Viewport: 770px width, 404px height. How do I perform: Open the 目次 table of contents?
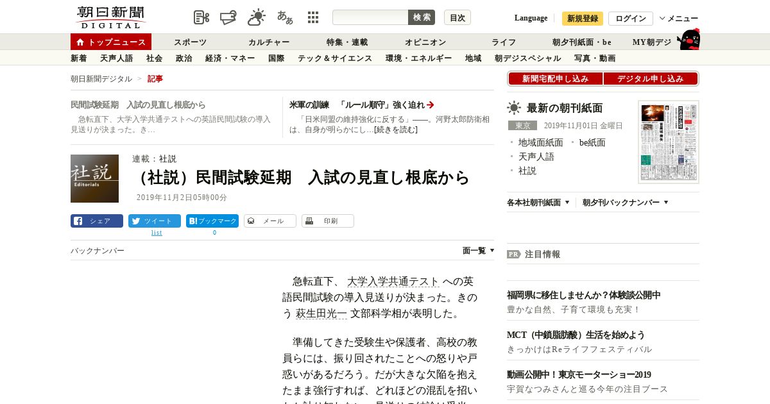(458, 17)
